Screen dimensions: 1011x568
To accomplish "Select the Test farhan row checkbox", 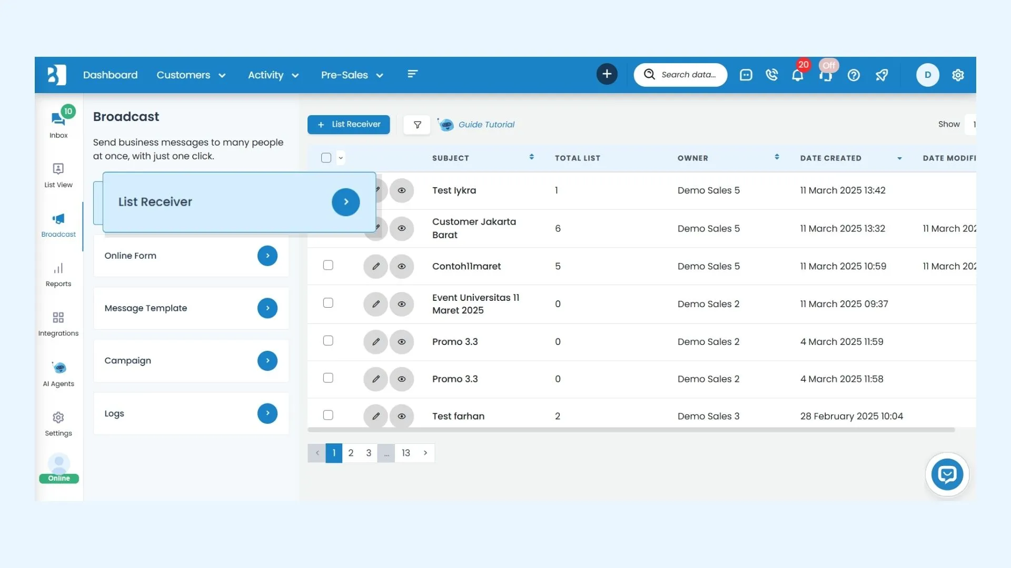I will pyautogui.click(x=328, y=415).
